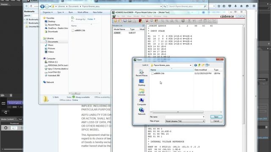Select Autodesk 360 in Explorer
Viewport: 271px width, 152px height.
click(x=54, y=76)
